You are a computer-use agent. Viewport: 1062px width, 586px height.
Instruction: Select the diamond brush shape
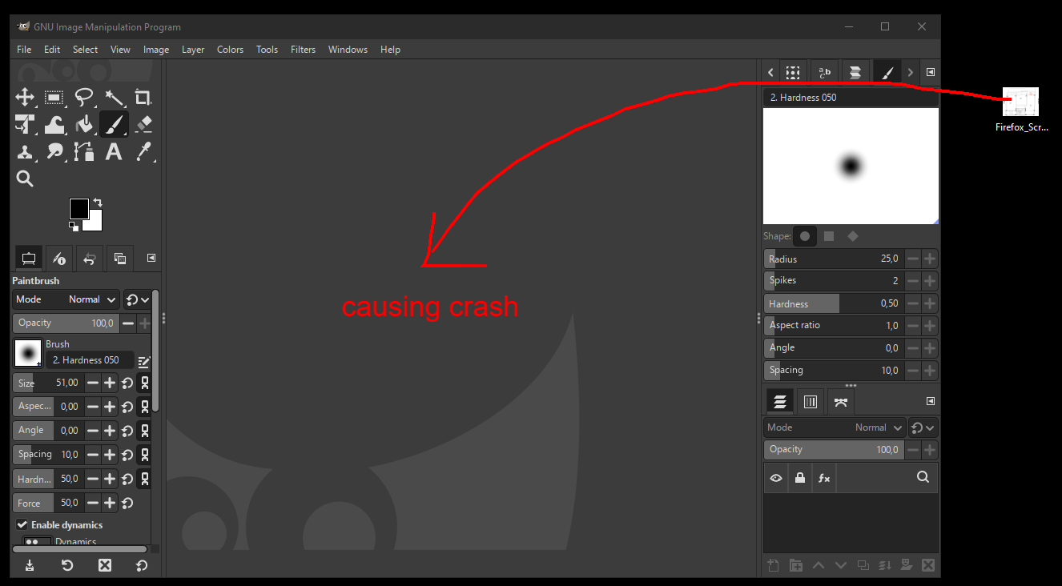853,236
